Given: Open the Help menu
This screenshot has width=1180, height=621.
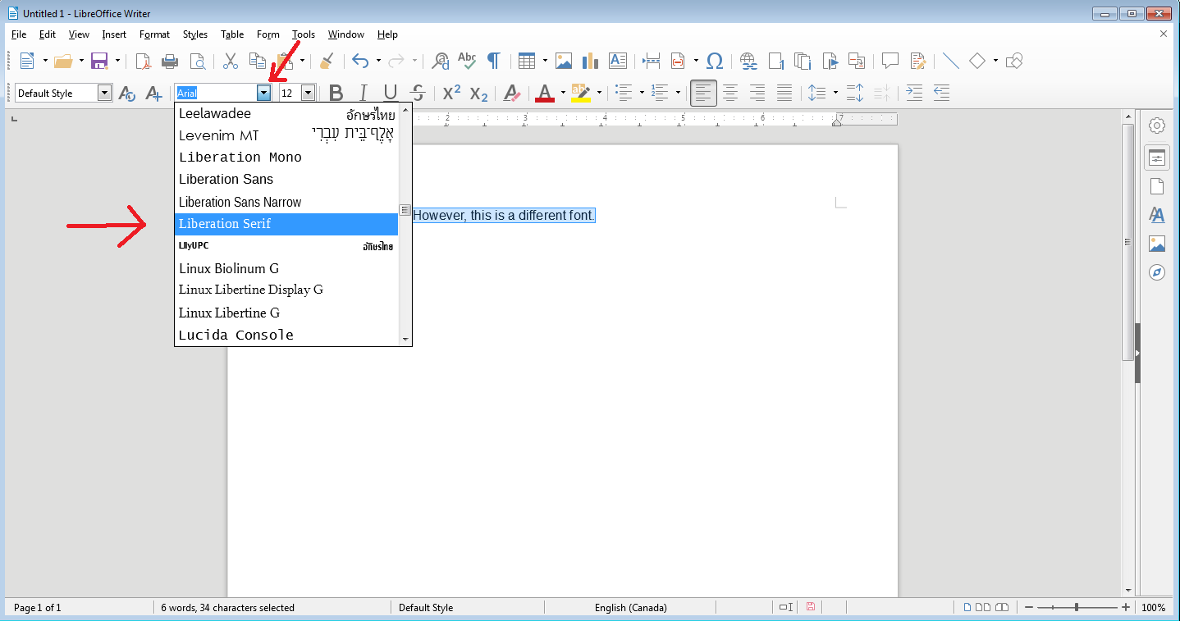Looking at the screenshot, I should point(387,34).
